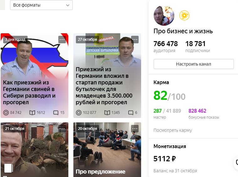Open three-dot menu on 20 октября card

(x=135, y=129)
